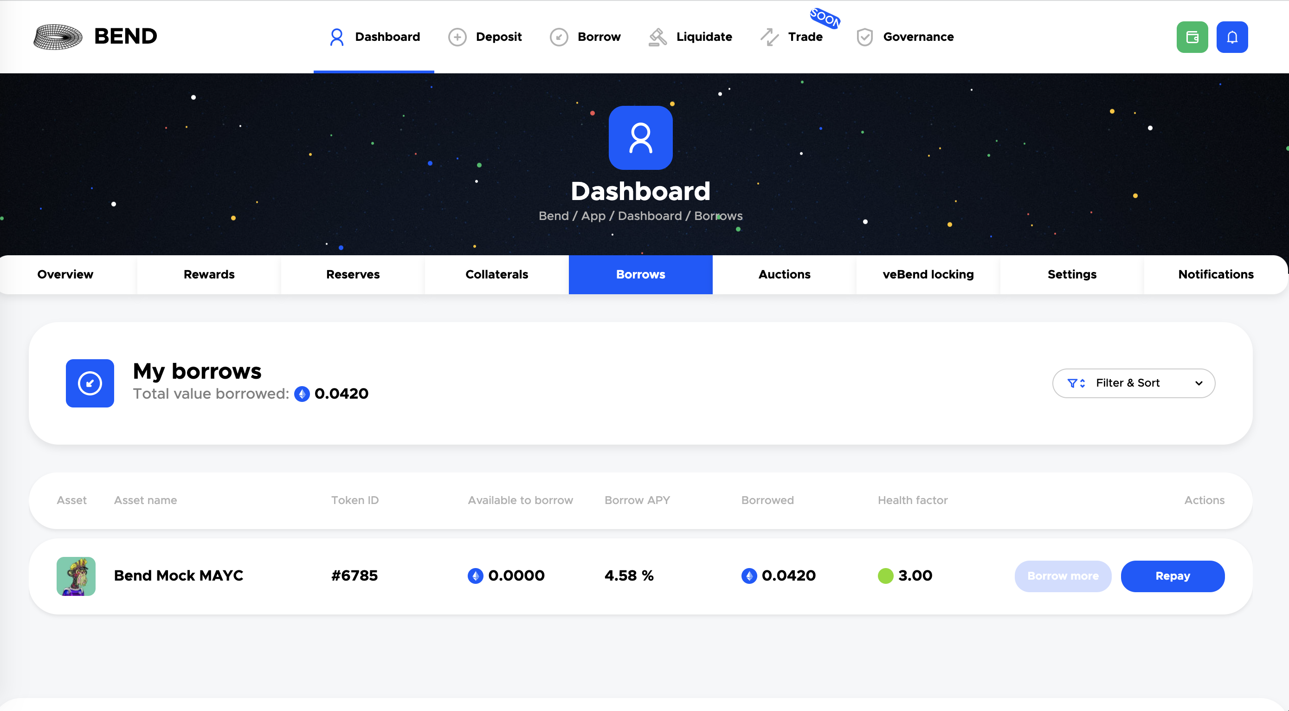Click the large blue Dashboard user icon
This screenshot has height=711, width=1289.
(x=640, y=137)
